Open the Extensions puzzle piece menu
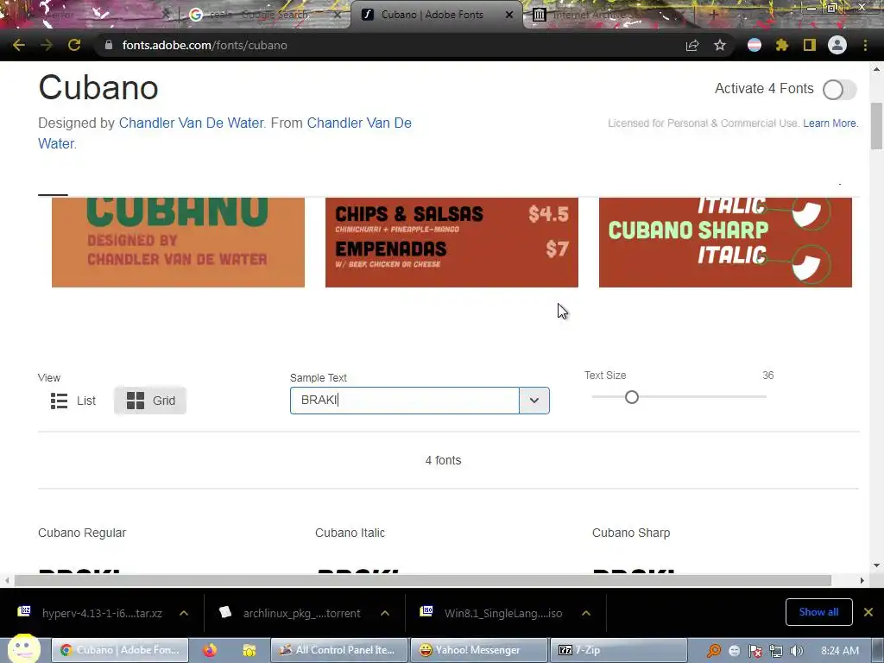 coord(782,45)
